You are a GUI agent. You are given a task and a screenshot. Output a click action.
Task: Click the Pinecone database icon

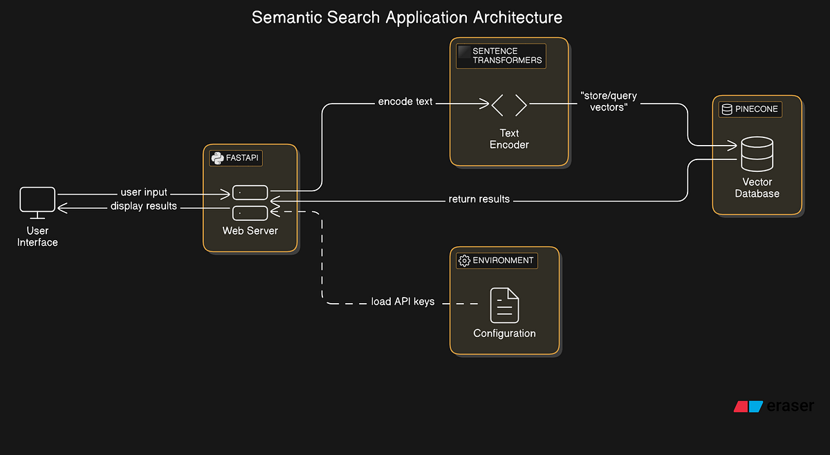pyautogui.click(x=726, y=109)
